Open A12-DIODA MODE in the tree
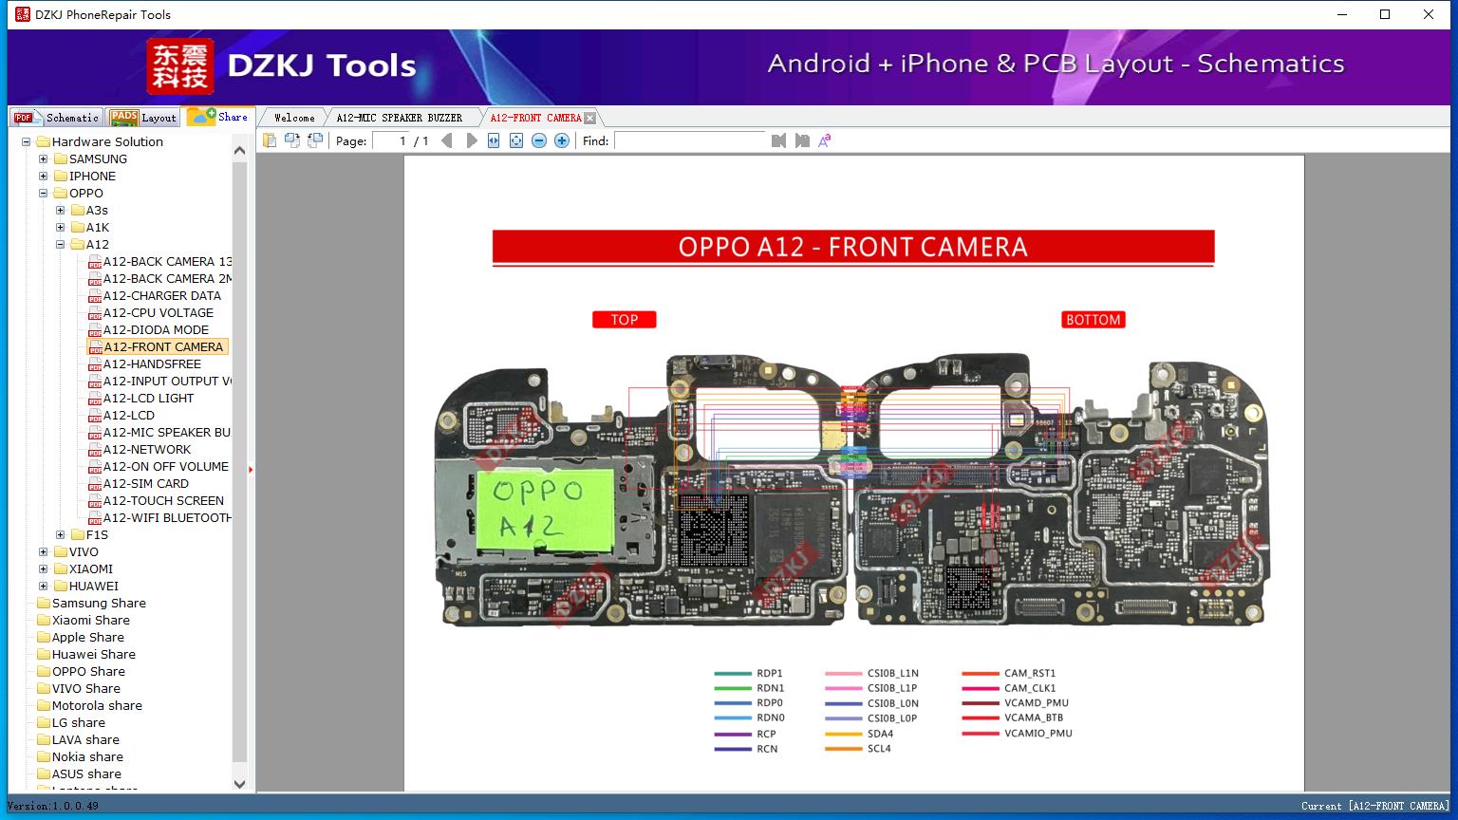The height and width of the screenshot is (820, 1458). click(x=156, y=330)
